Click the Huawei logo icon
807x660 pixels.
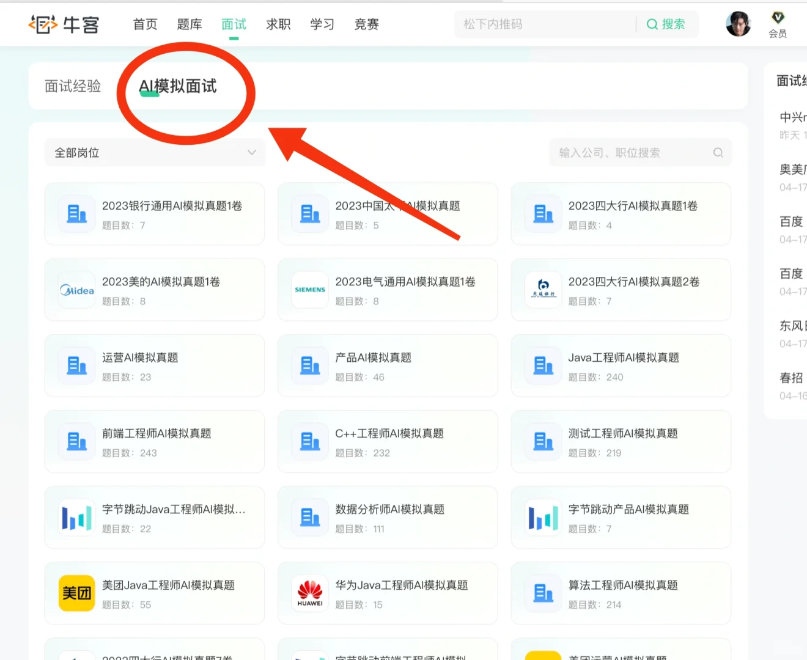point(310,593)
